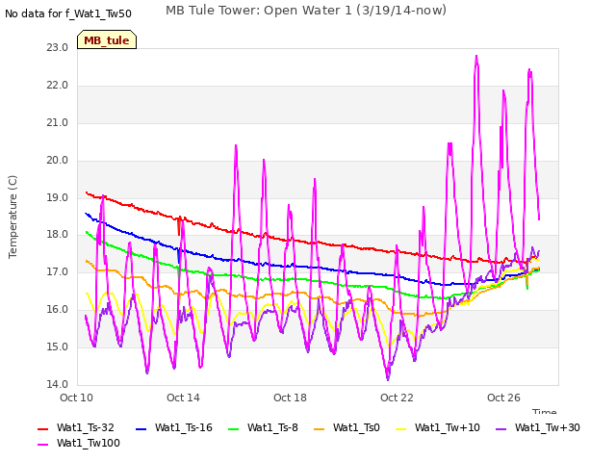Click the Oct 22 x-axis tick label
This screenshot has height=462, width=616.
(397, 398)
